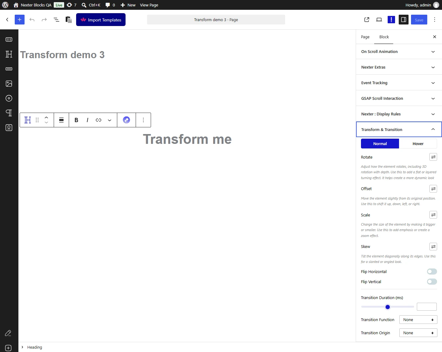Expand the Event Tracking panel

pyautogui.click(x=399, y=83)
